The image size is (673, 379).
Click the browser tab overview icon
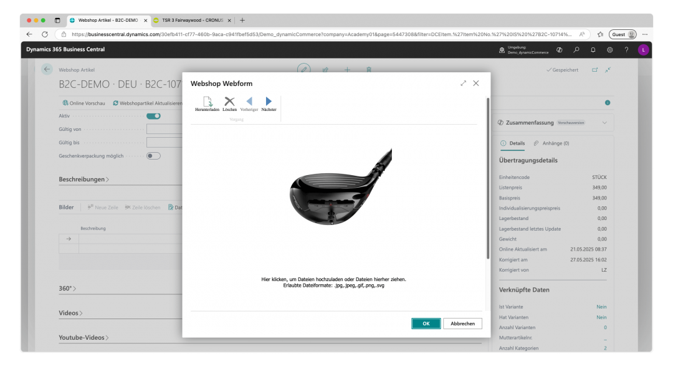tap(57, 20)
